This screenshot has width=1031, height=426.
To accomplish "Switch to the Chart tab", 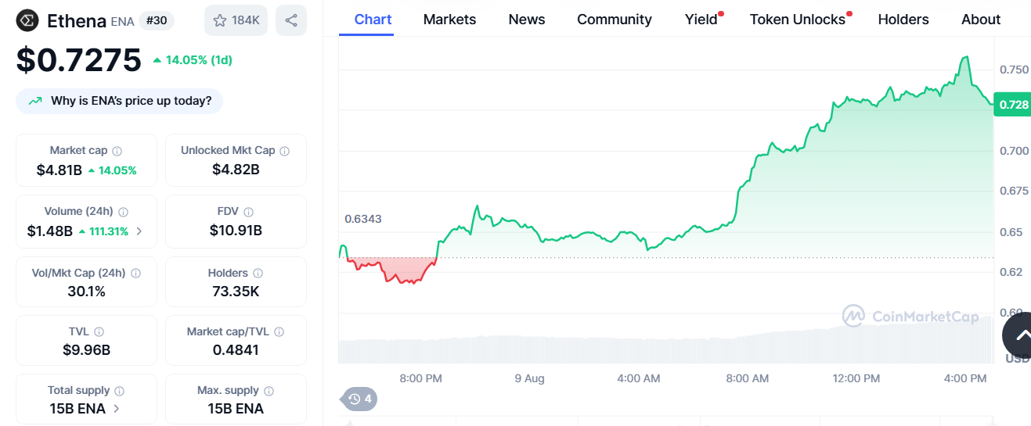I will point(373,20).
